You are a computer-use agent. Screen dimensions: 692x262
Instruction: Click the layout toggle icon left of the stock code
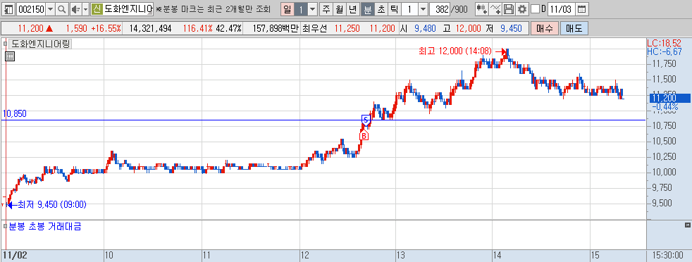coord(9,9)
